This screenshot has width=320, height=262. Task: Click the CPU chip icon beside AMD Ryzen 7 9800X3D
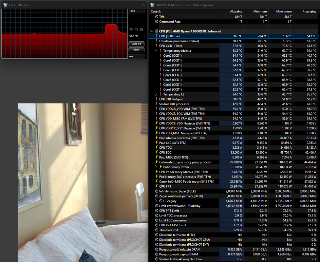tap(157, 31)
